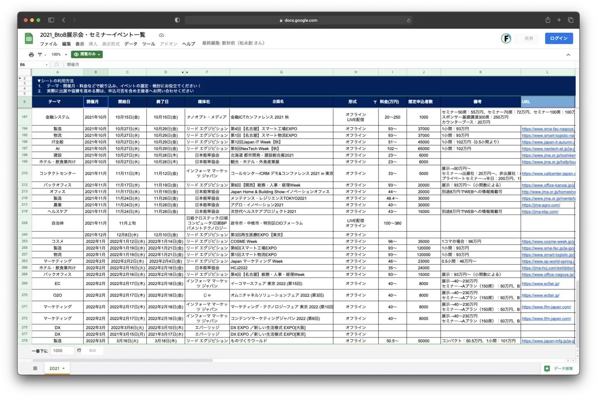Open the callcenter-japan link in row 210
Image resolution: width=597 pixels, height=398 pixels.
[548, 174]
